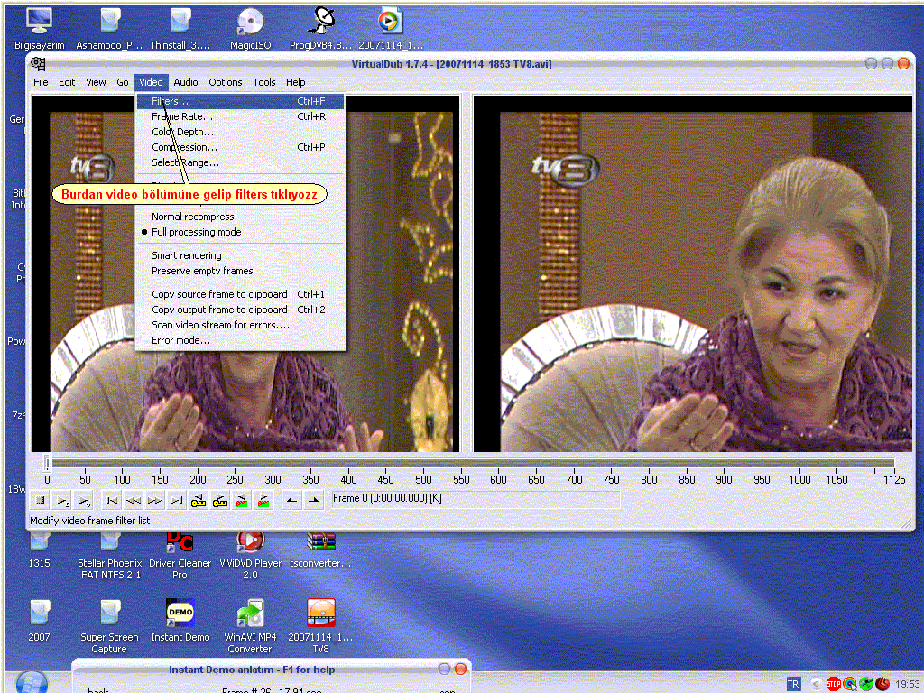The width and height of the screenshot is (924, 693).
Task: Select the Super Screen Capture desktop icon
Action: pyautogui.click(x=109, y=627)
